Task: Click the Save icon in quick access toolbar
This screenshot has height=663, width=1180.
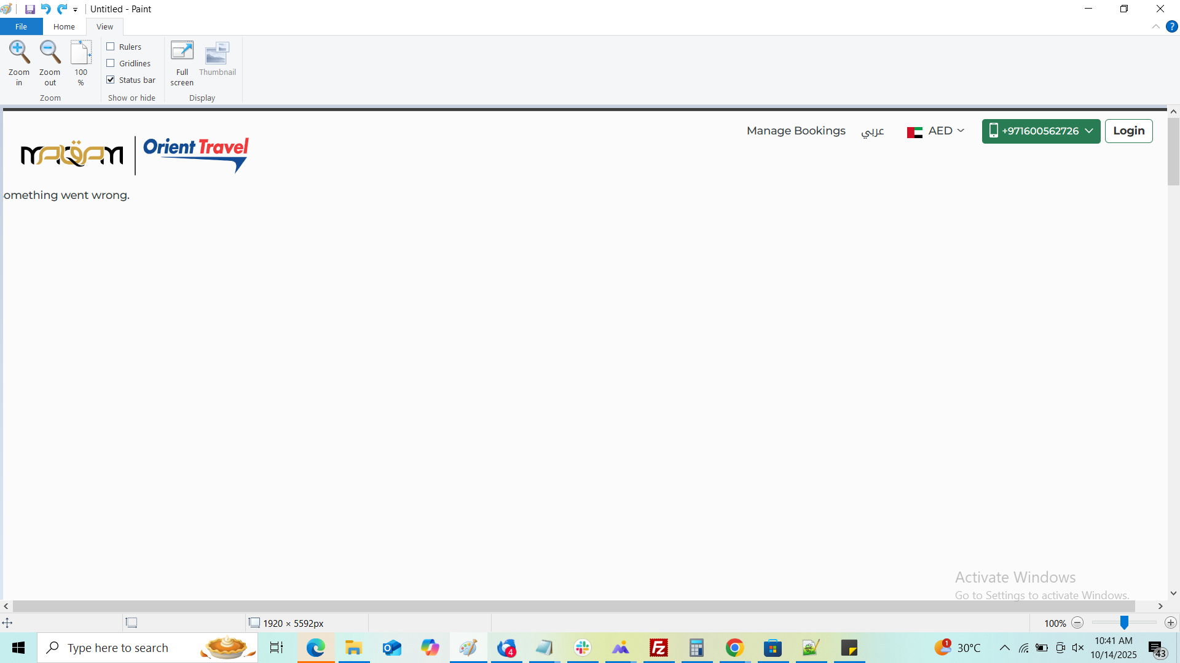Action: tap(29, 9)
